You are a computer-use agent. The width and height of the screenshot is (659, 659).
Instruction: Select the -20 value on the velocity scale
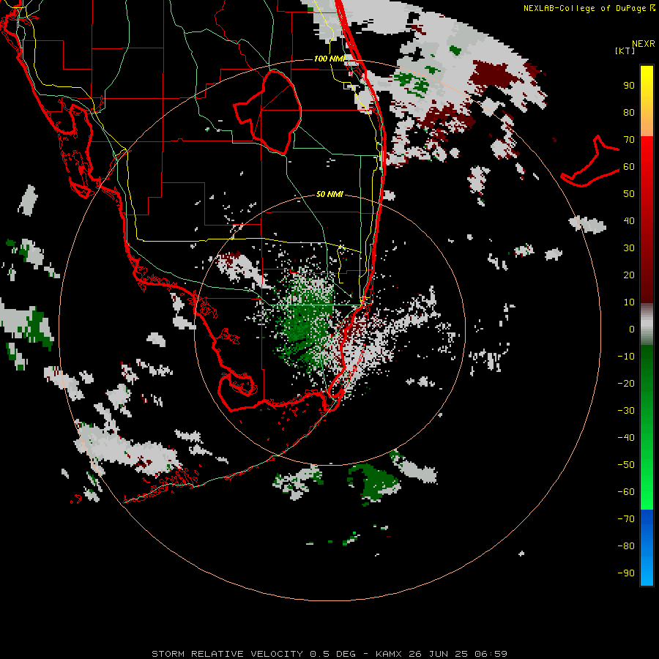[626, 384]
